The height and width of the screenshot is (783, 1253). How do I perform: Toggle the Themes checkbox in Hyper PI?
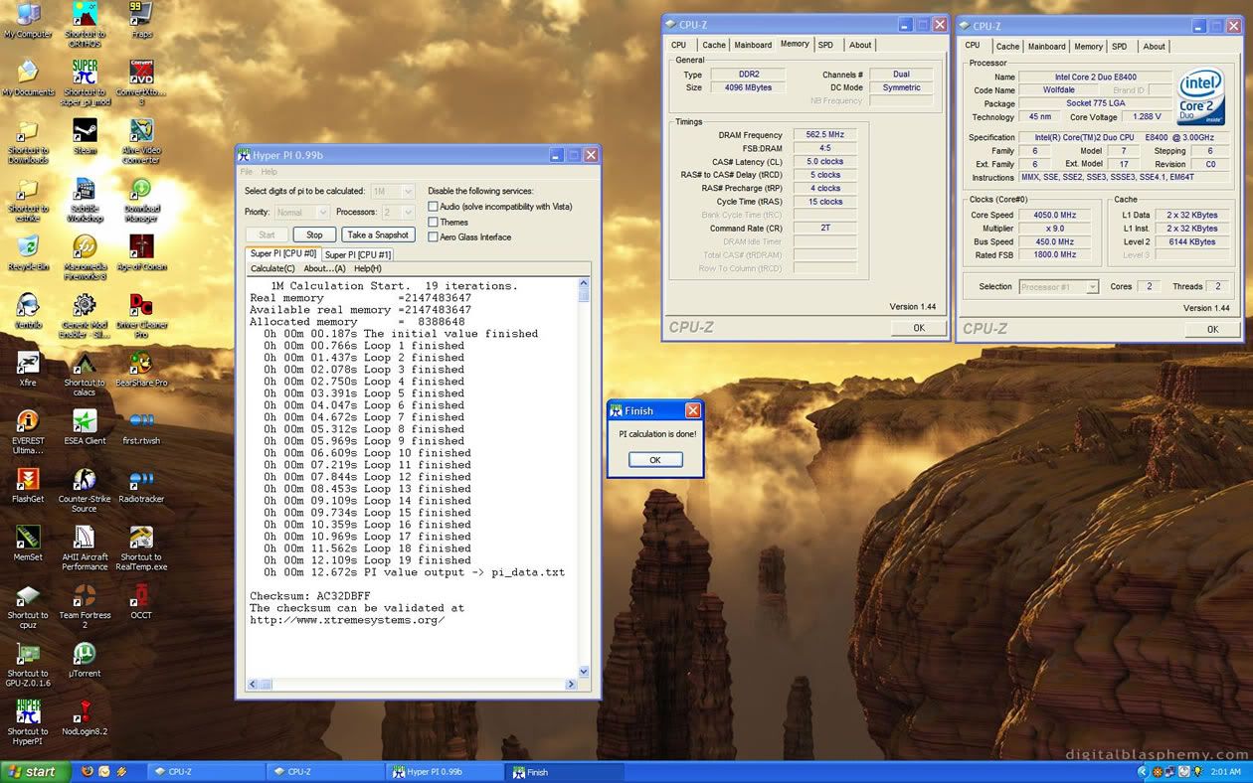click(x=434, y=222)
